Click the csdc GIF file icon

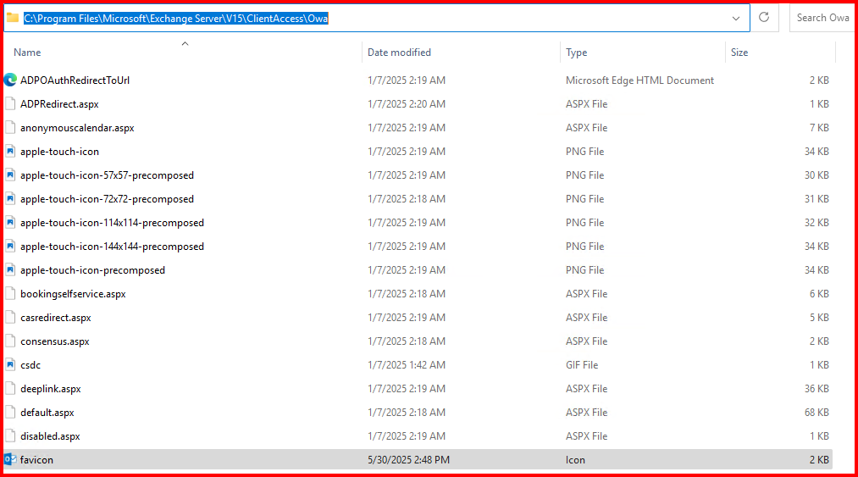10,365
